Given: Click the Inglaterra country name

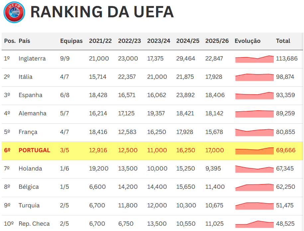Looking at the screenshot, I should coord(32,58).
